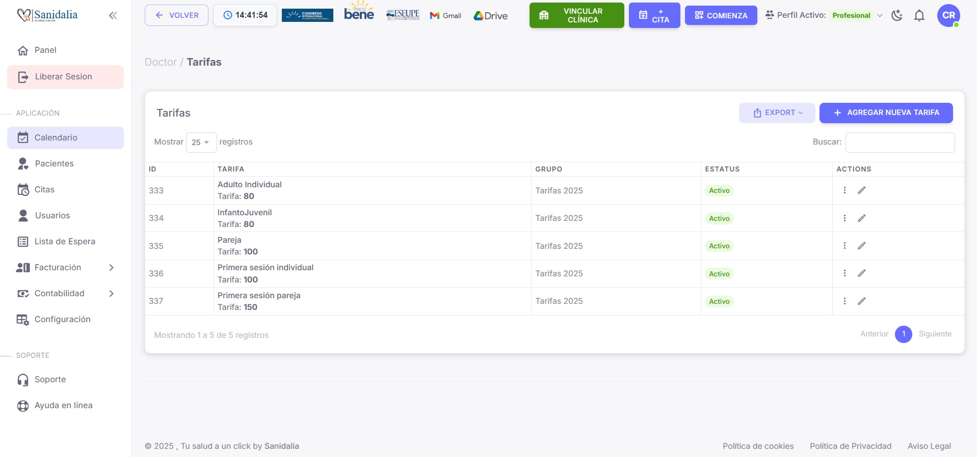Click the Comienza button

(x=721, y=15)
